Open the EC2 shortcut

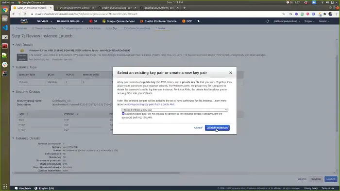tap(187, 21)
